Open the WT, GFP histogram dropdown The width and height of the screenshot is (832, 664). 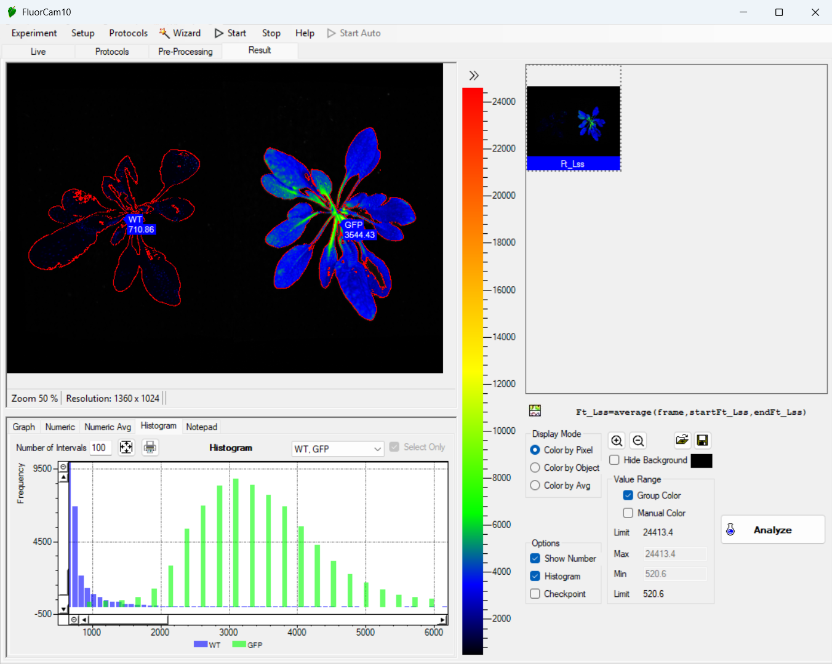click(337, 449)
